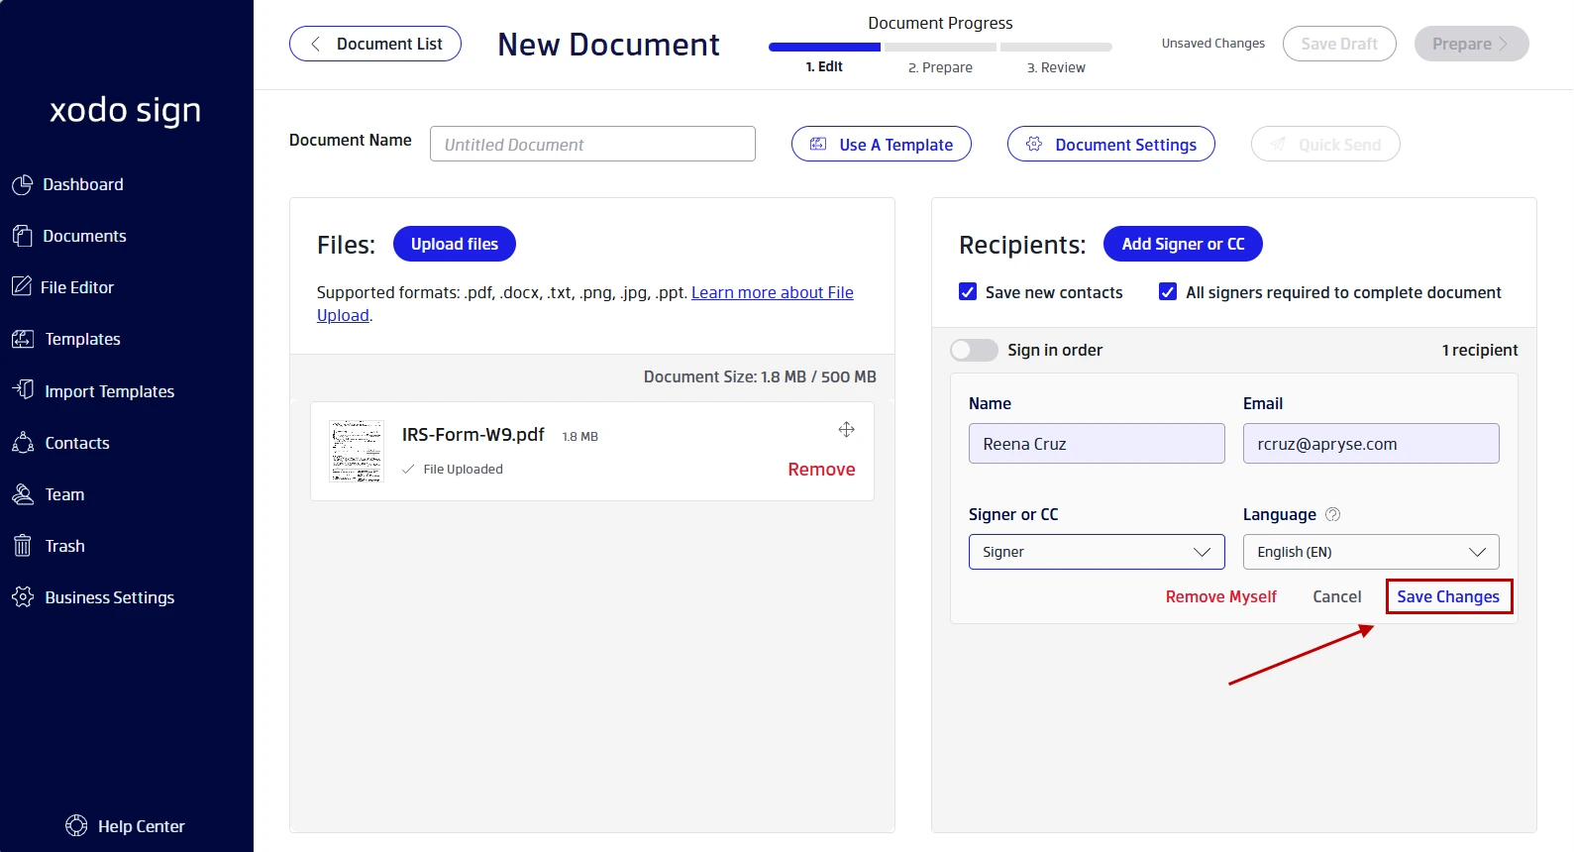Open Team in the sidebar
This screenshot has width=1574, height=852.
pos(64,494)
